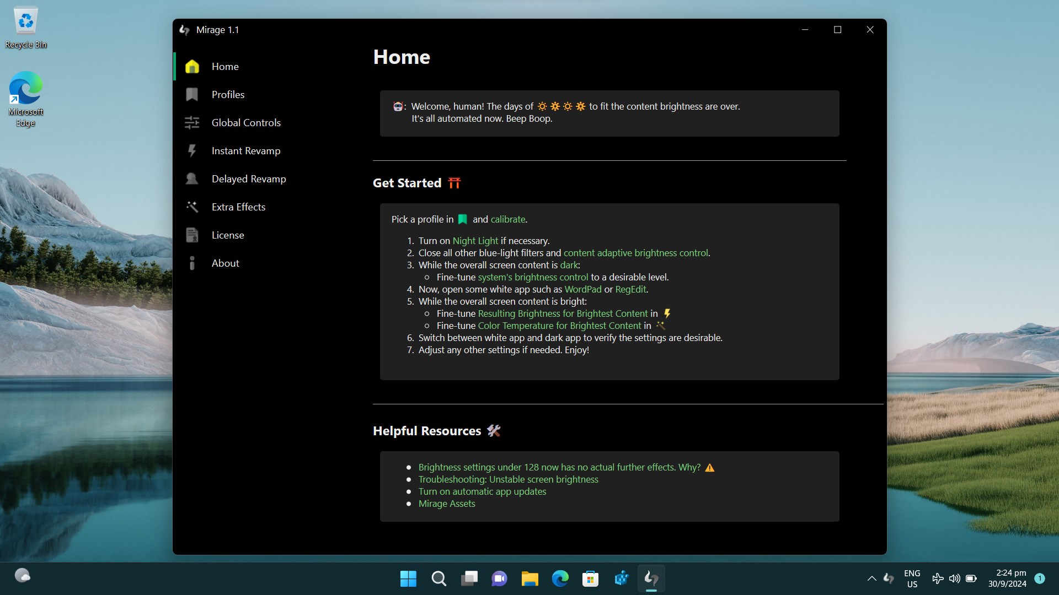Open Profiles via bookmark icon
The image size is (1059, 595).
point(192,95)
